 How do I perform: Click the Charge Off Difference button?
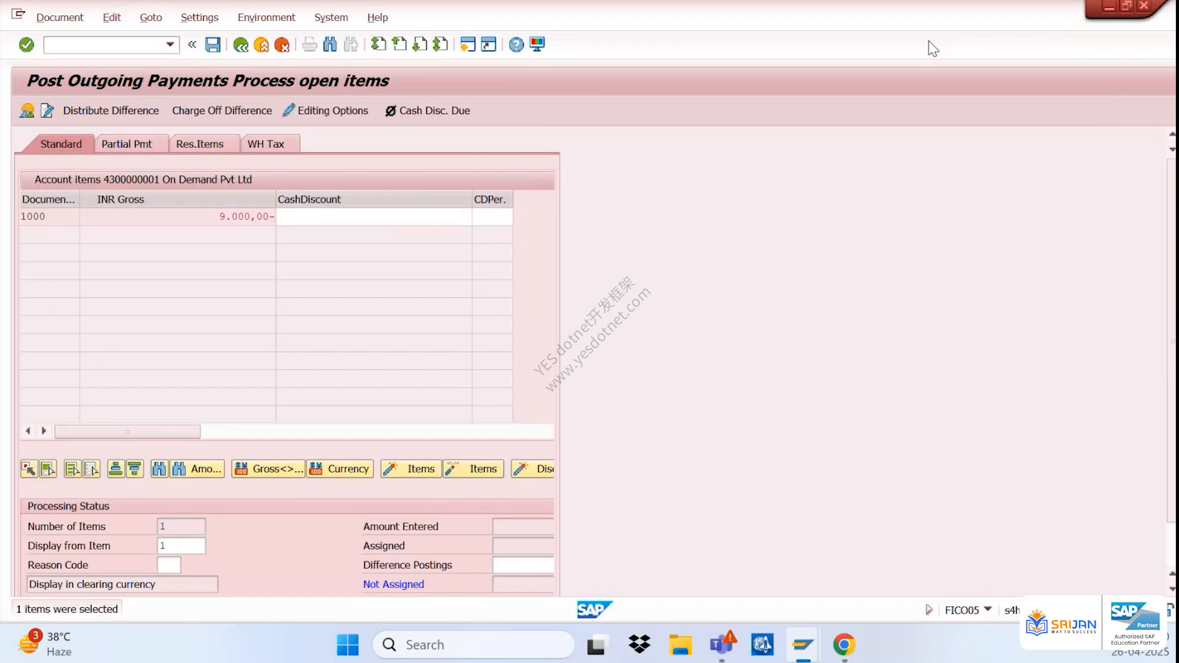tap(222, 110)
